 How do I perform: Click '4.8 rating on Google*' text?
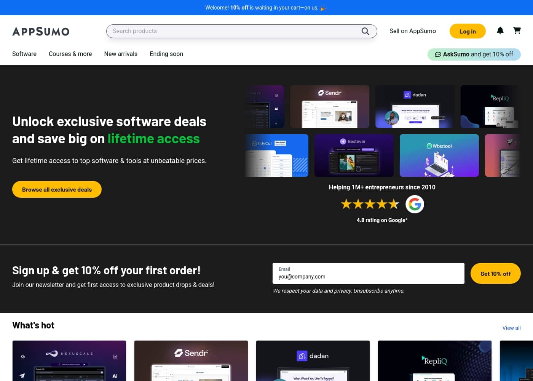(x=382, y=220)
